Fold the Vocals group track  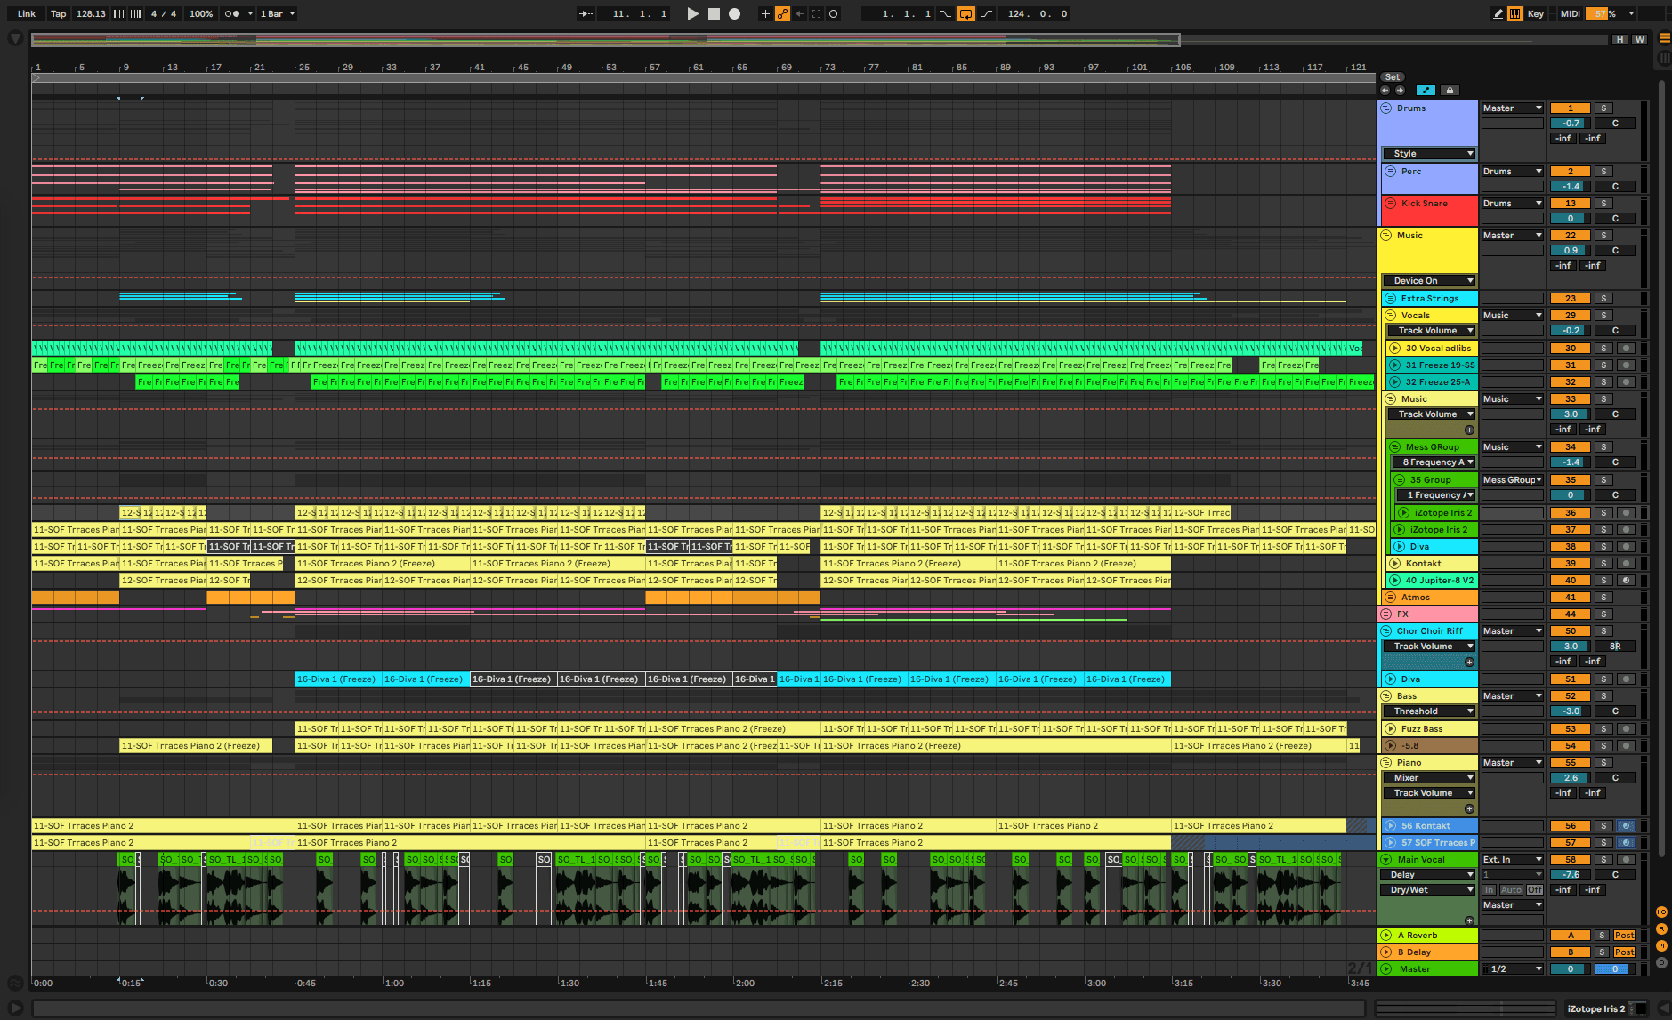(1391, 316)
